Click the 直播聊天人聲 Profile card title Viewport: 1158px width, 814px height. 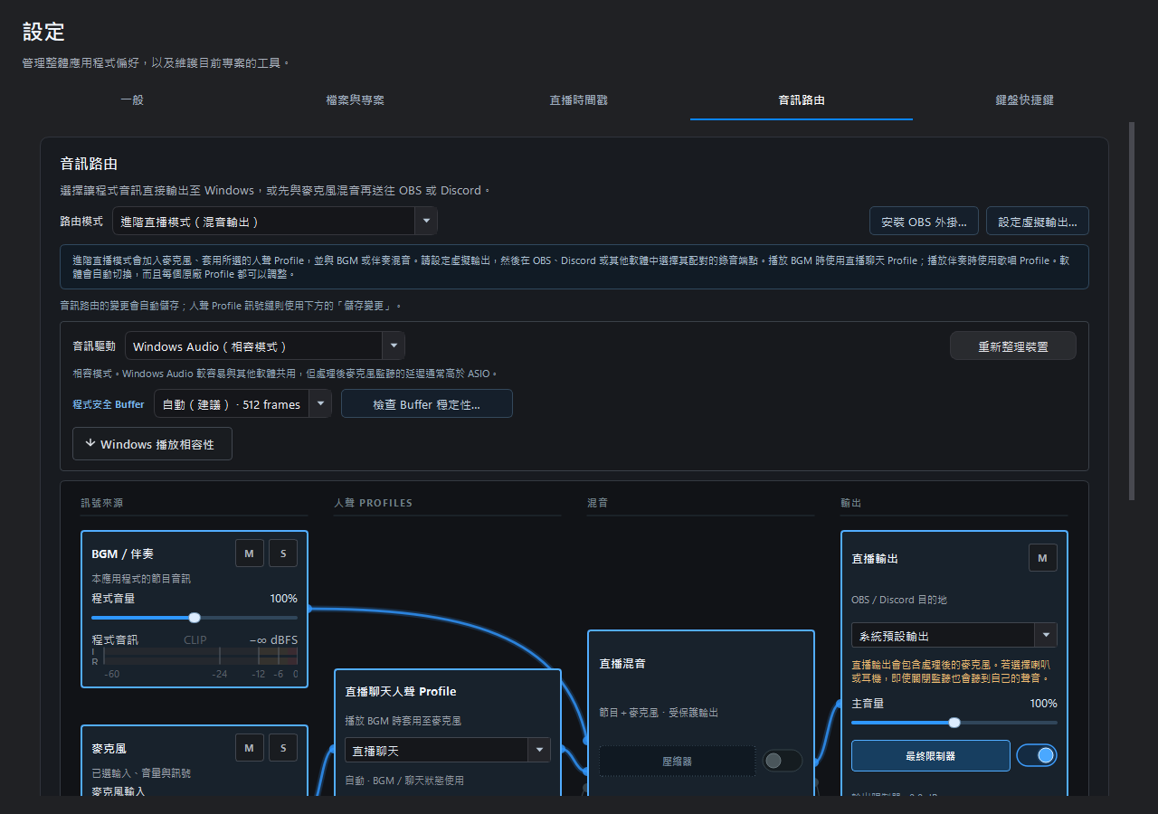[401, 692]
